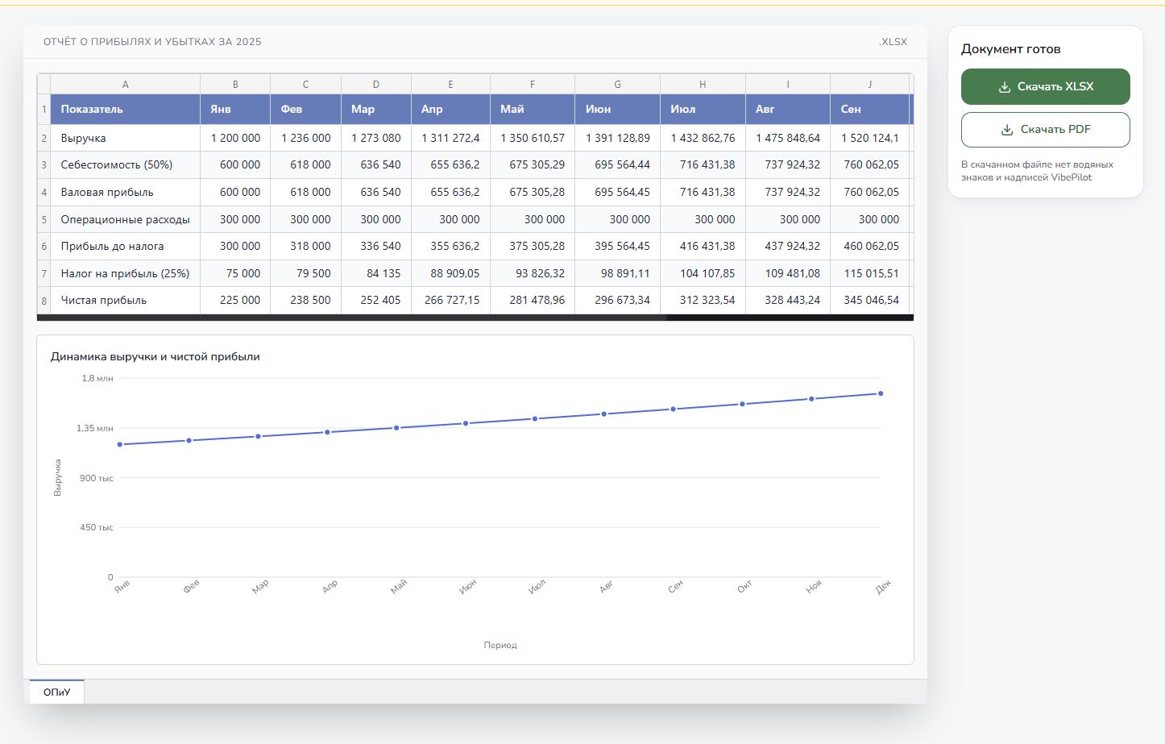Click the Дек data point on the chart line
This screenshot has height=744, width=1165.
tap(881, 393)
